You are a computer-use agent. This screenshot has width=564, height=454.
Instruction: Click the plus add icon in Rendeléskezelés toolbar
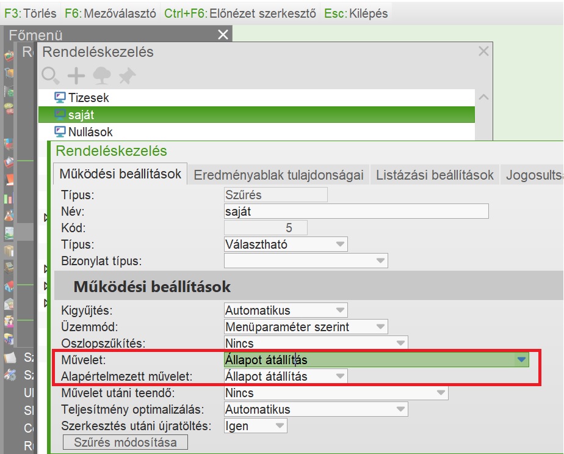(76, 75)
